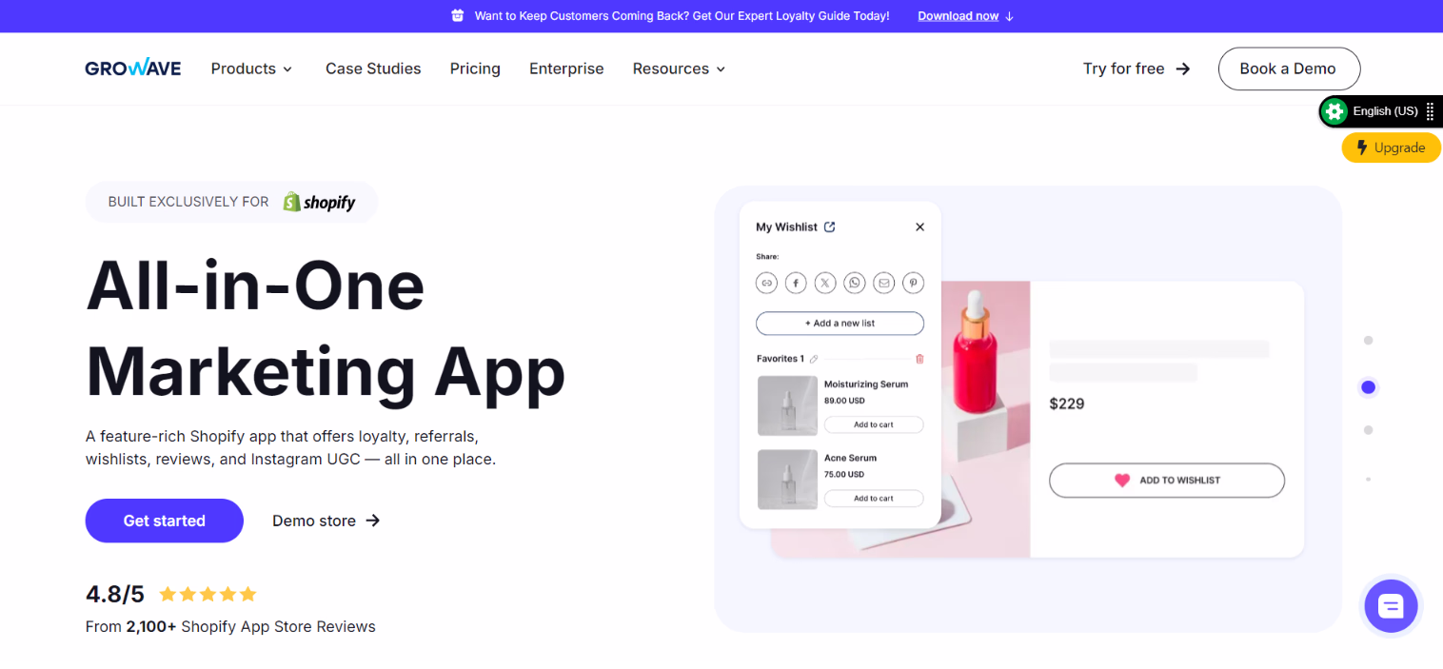This screenshot has width=1443, height=669.
Task: Click the lightning bolt Upgrade icon
Action: point(1362,148)
